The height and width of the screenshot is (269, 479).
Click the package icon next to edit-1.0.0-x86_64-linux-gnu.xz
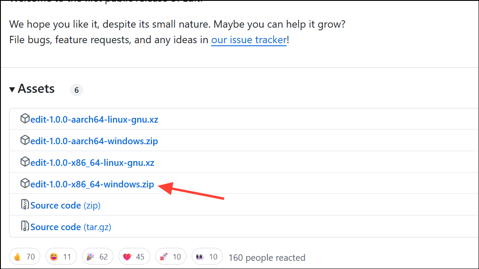click(25, 161)
